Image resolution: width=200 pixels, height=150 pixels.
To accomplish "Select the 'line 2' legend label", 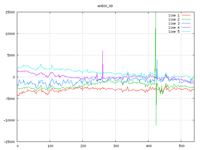I will coord(174,19).
